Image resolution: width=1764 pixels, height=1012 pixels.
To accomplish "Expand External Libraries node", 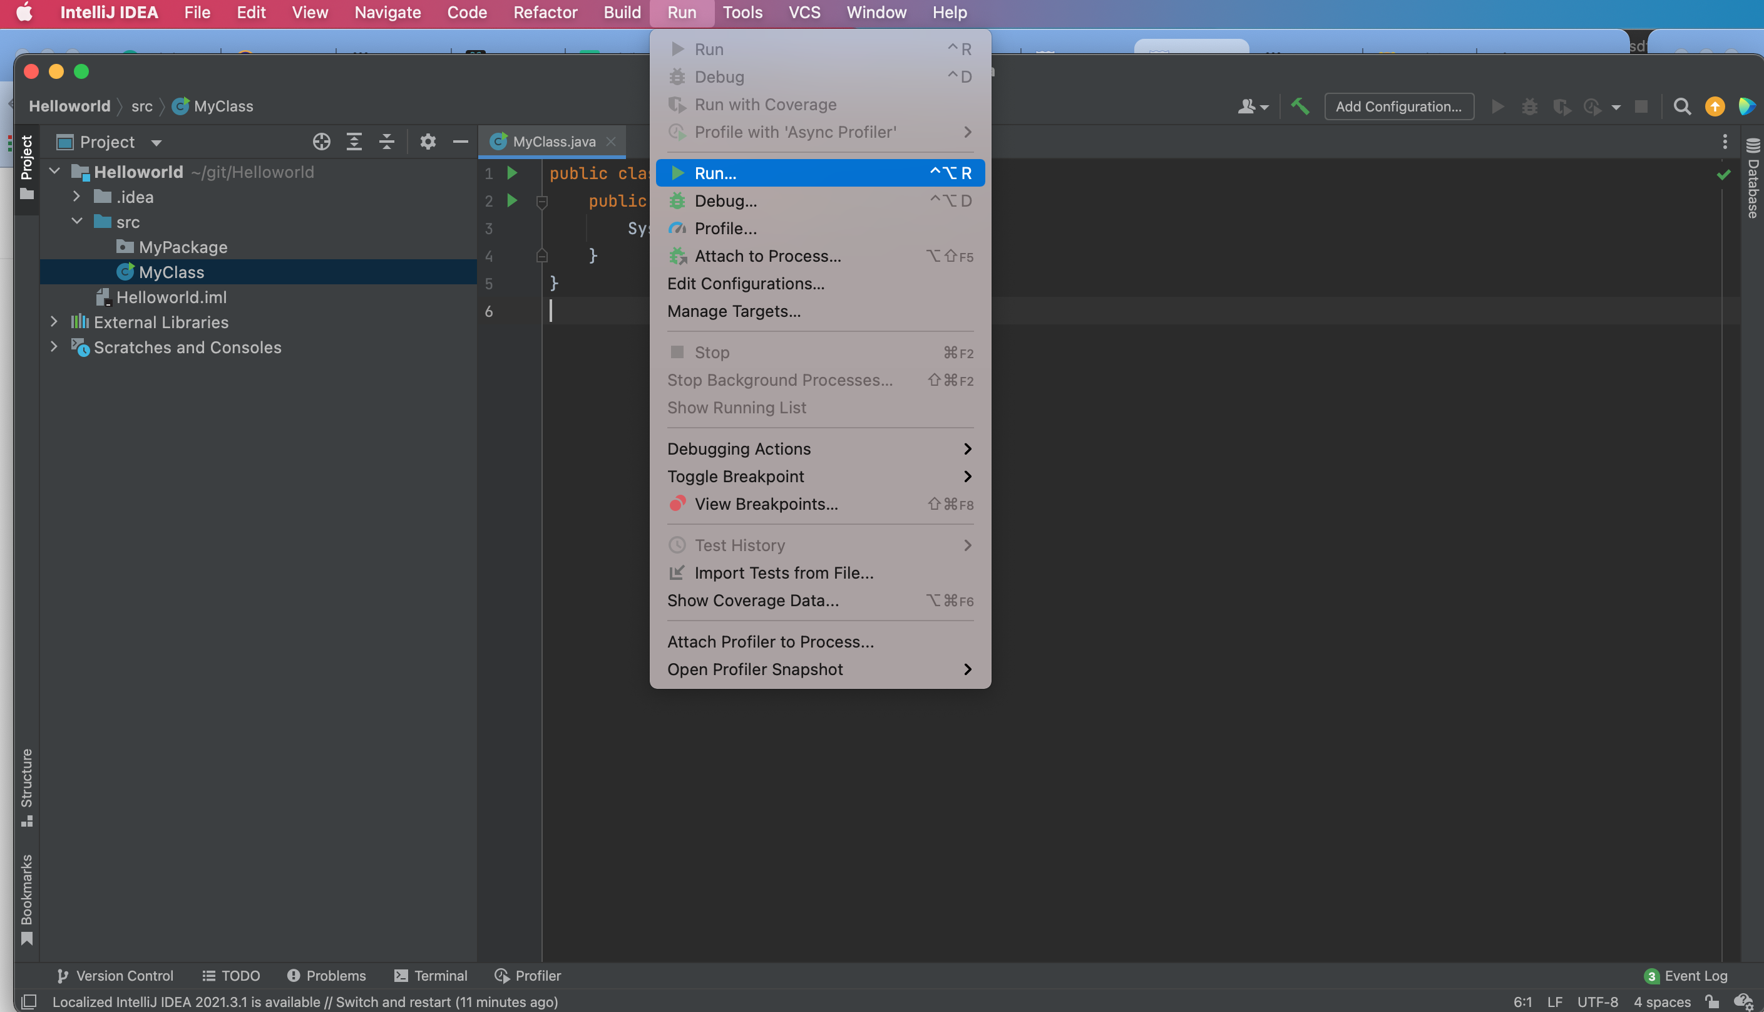I will tap(54, 322).
